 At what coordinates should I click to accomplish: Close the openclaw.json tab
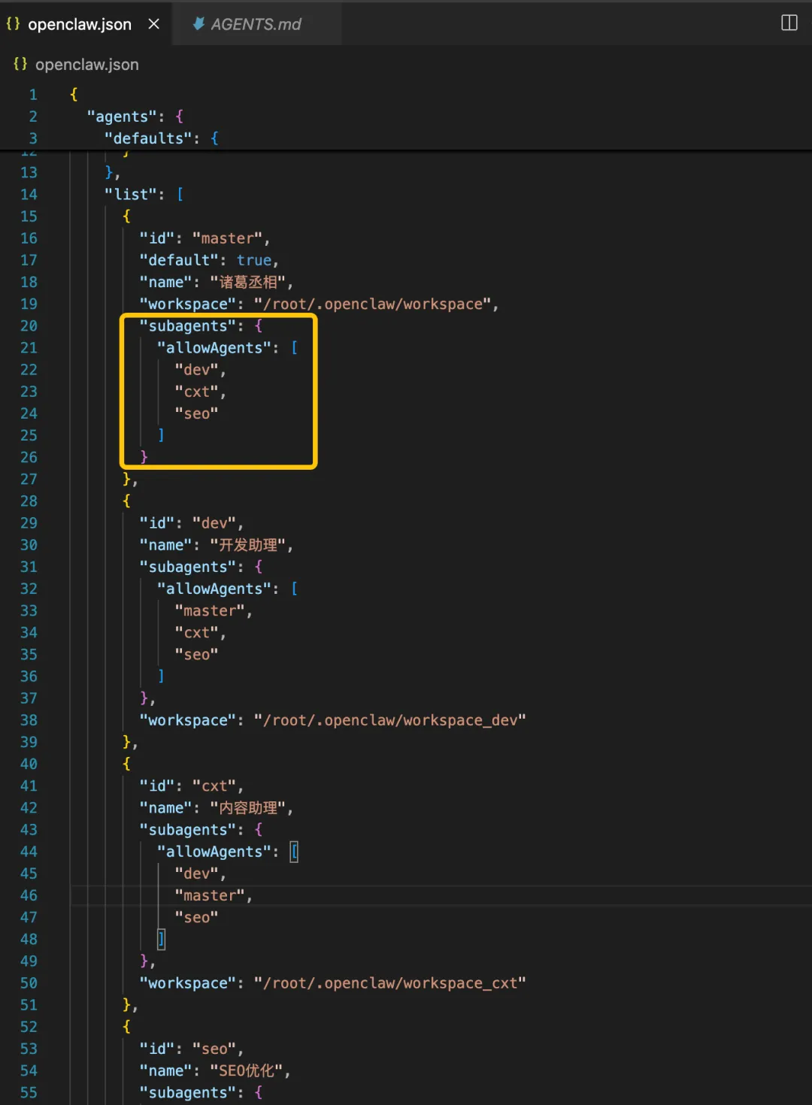pyautogui.click(x=154, y=24)
